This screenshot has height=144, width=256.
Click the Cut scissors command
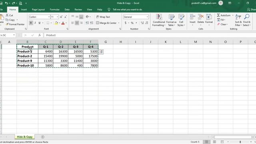tap(9, 15)
